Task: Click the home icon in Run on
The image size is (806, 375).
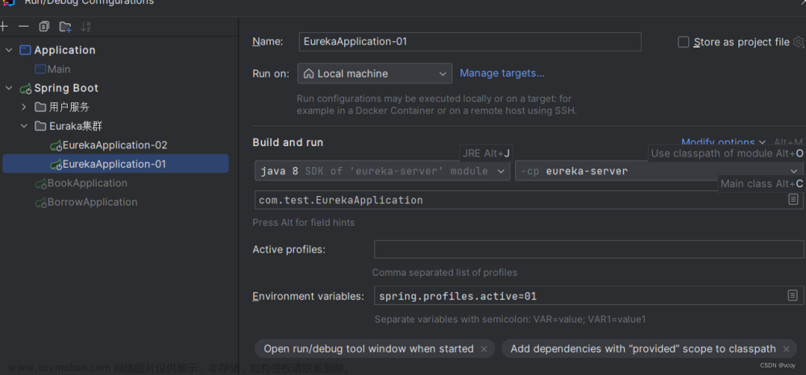Action: click(x=309, y=73)
